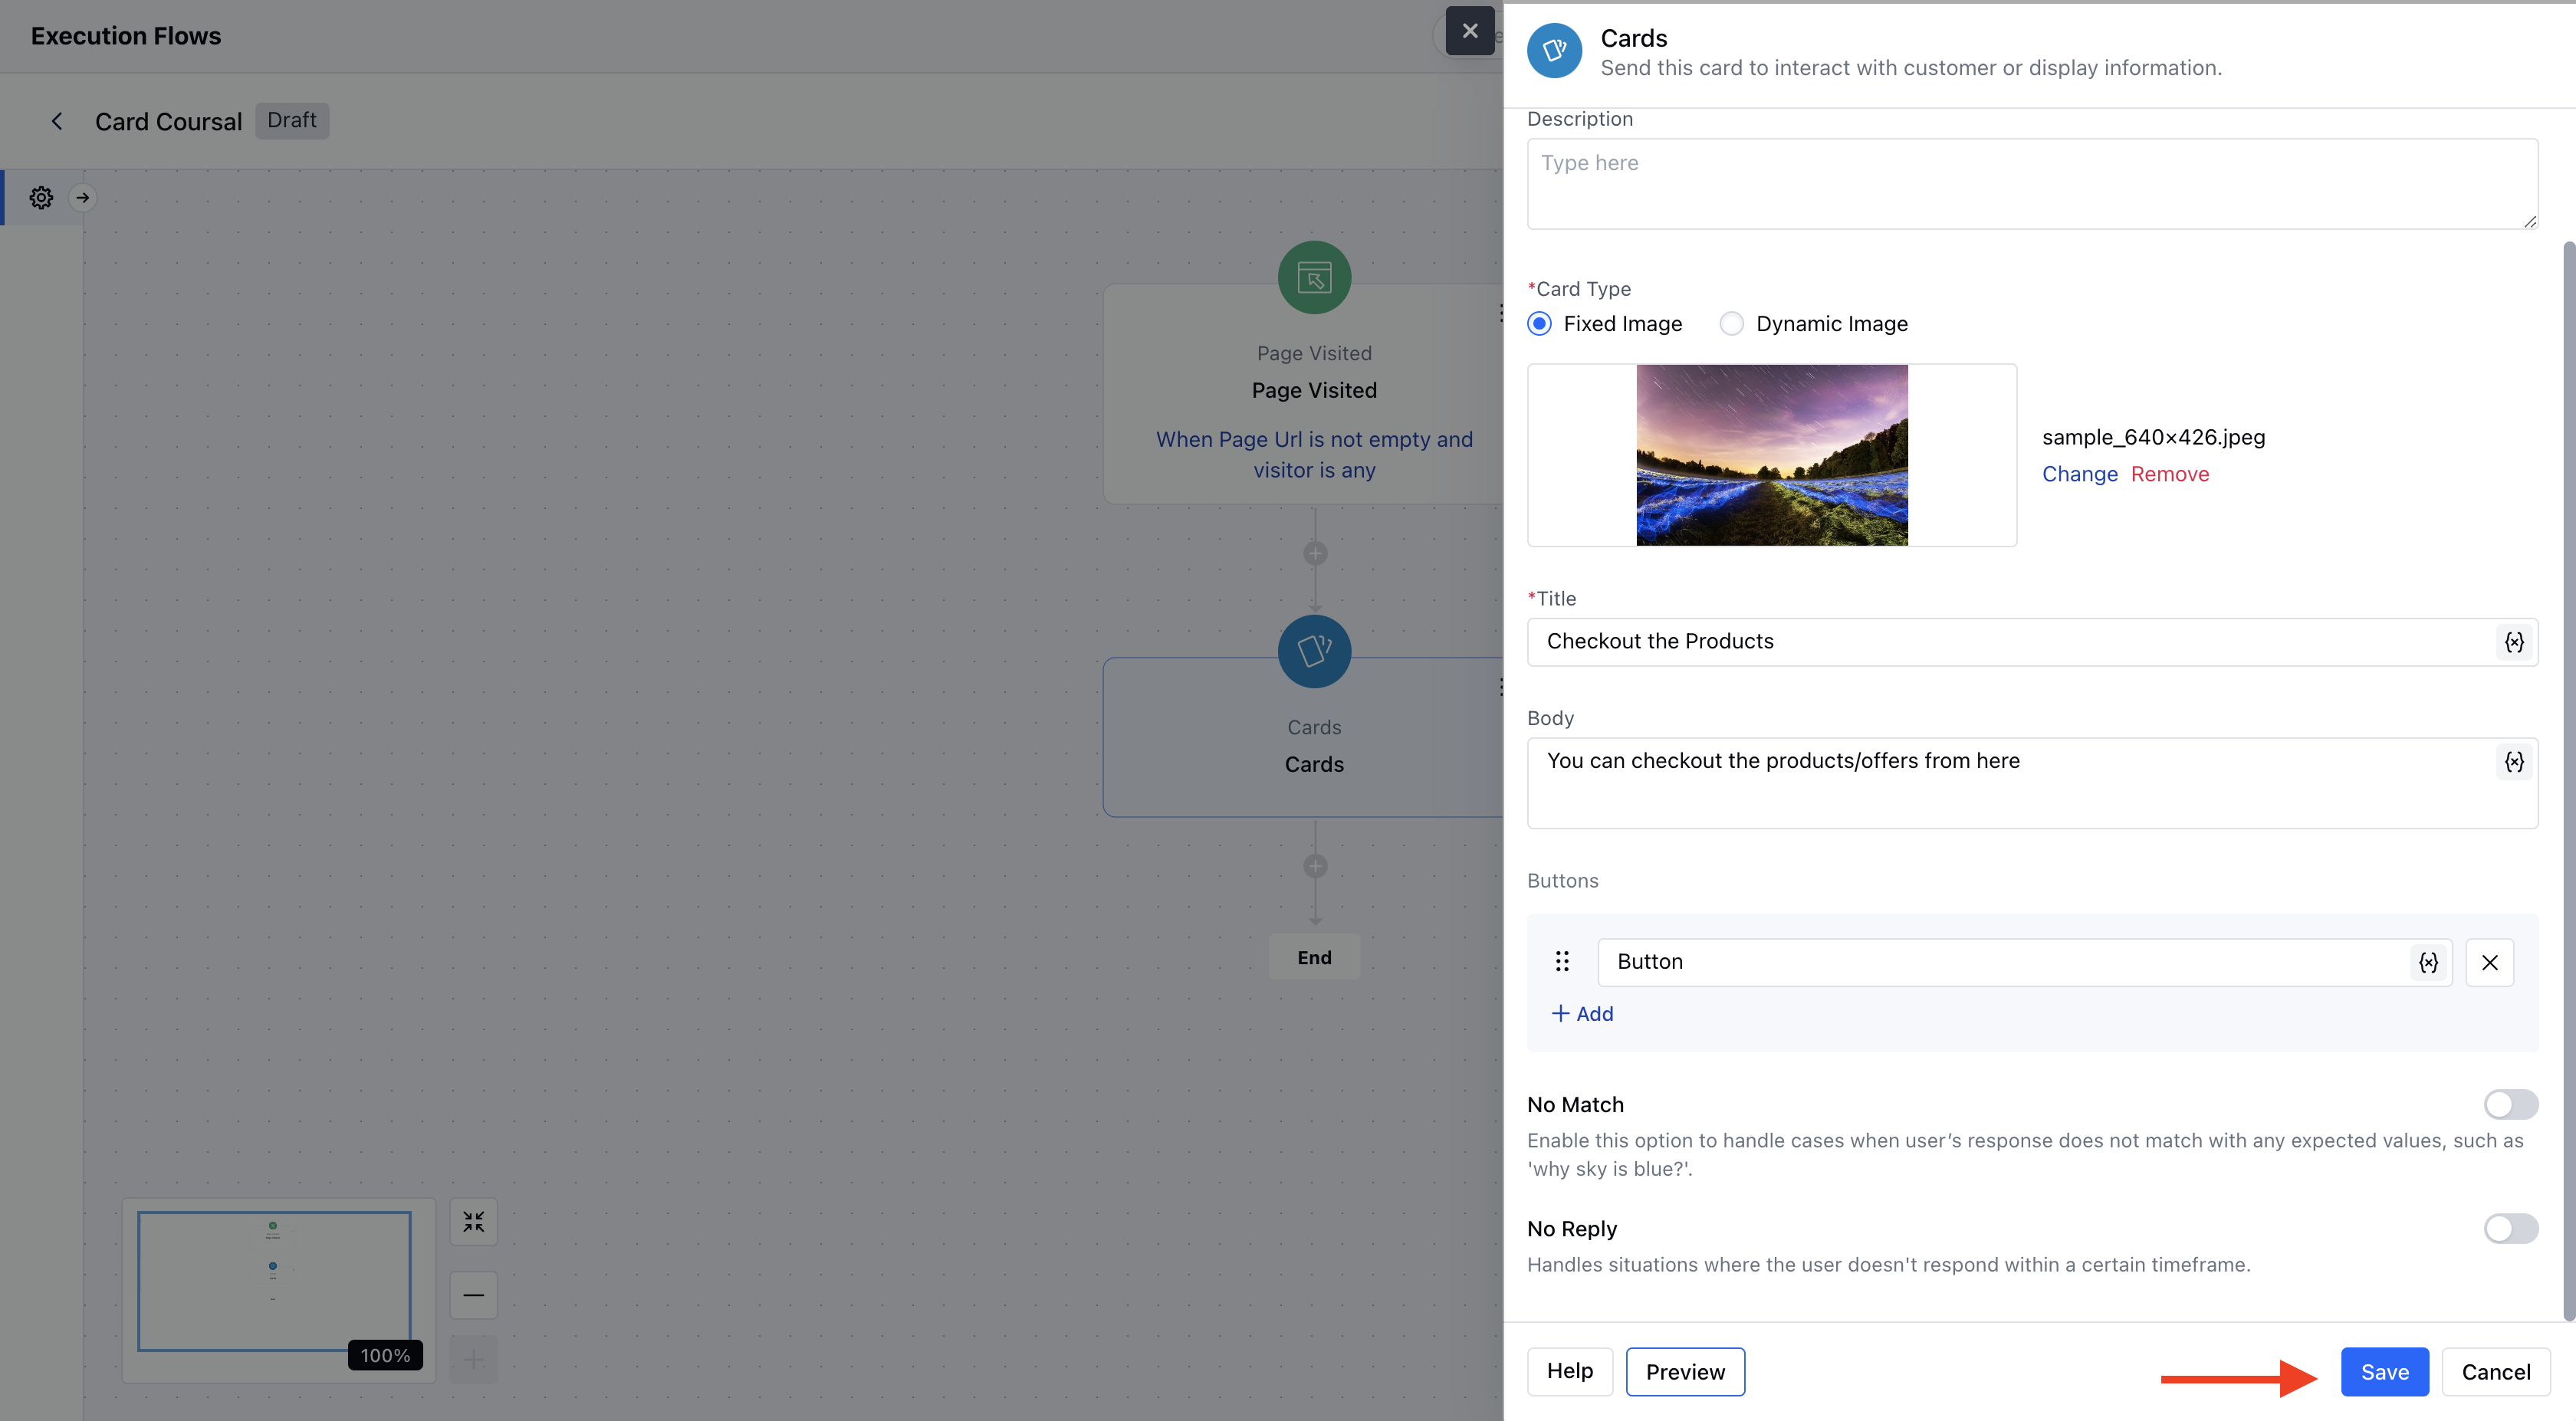
Task: Click the settings gear icon in sidebar
Action: [41, 197]
